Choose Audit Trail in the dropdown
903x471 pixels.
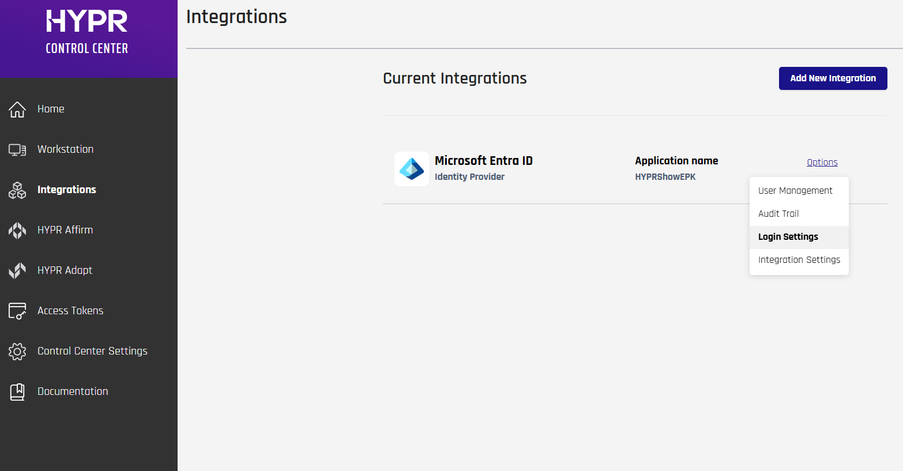[778, 214]
